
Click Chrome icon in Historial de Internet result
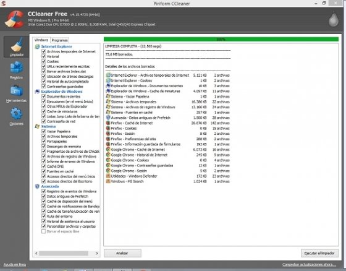[x=108, y=155]
